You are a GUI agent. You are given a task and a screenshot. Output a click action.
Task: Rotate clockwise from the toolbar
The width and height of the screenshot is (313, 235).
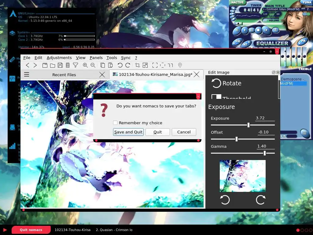point(127,65)
